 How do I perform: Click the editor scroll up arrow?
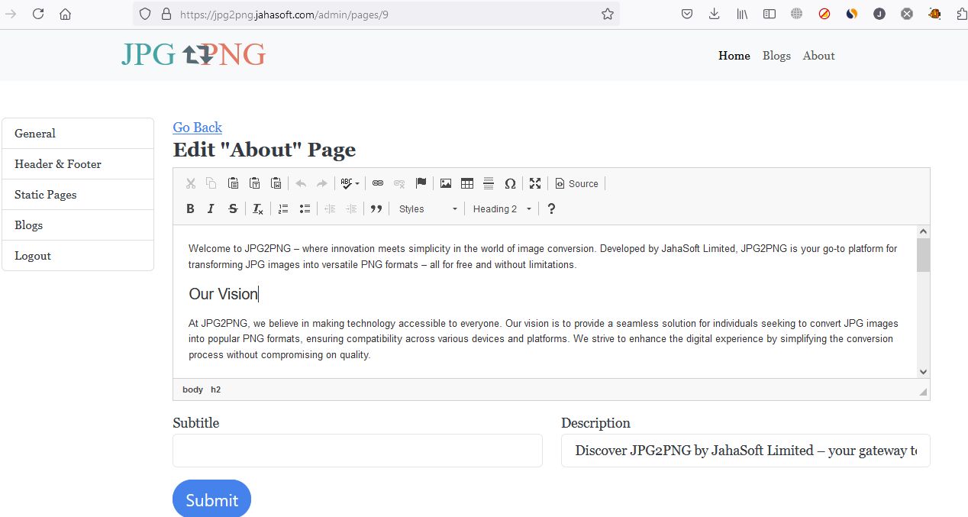point(923,231)
